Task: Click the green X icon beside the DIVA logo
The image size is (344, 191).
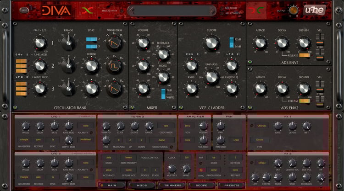Action: pyautogui.click(x=87, y=11)
